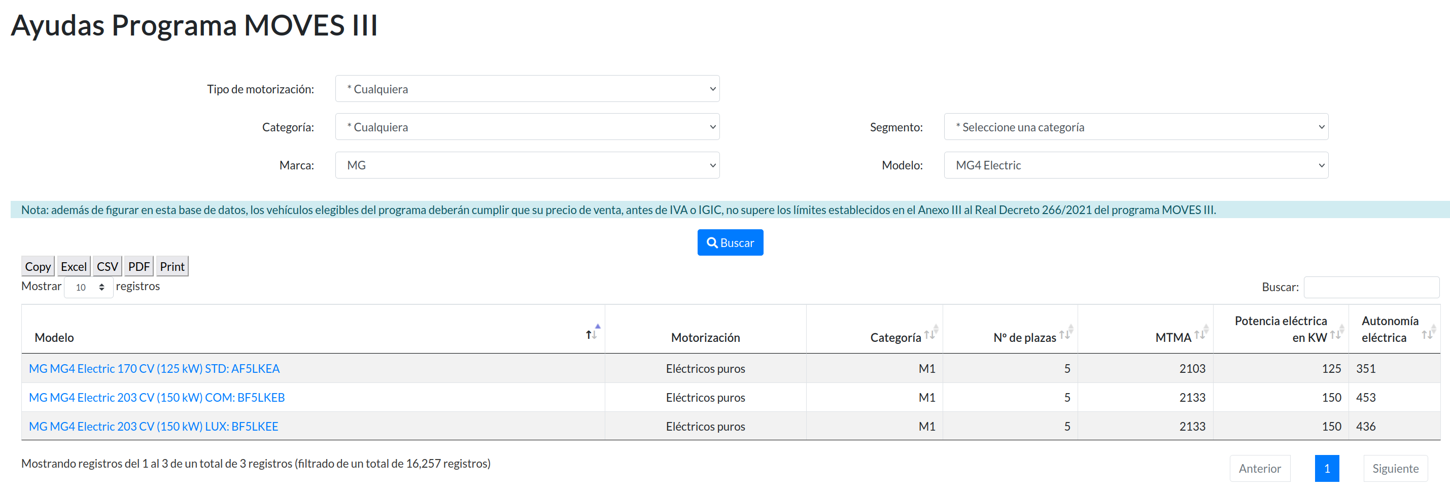Click Eléctricos puros in the COM row
This screenshot has height=491, width=1450.
pos(705,398)
